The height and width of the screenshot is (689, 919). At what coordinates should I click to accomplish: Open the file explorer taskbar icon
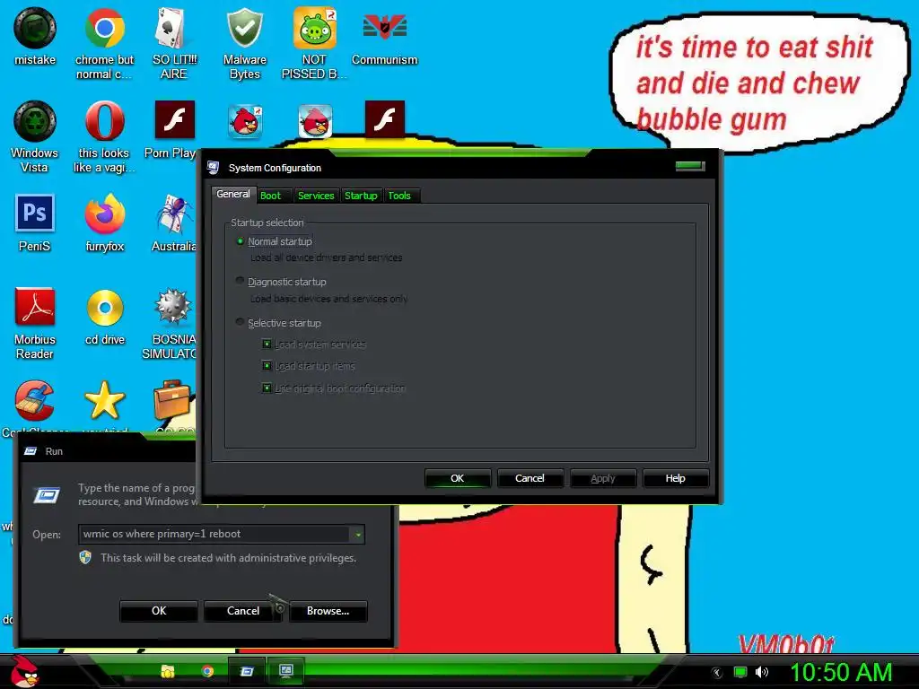[168, 671]
